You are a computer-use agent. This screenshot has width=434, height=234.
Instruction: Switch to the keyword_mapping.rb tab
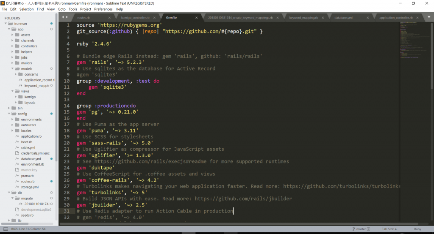303,18
